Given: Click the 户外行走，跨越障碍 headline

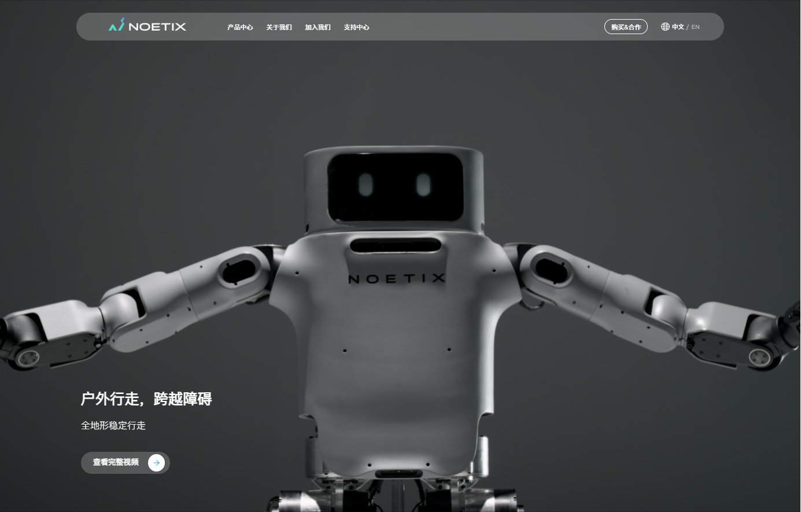Looking at the screenshot, I should tap(146, 399).
